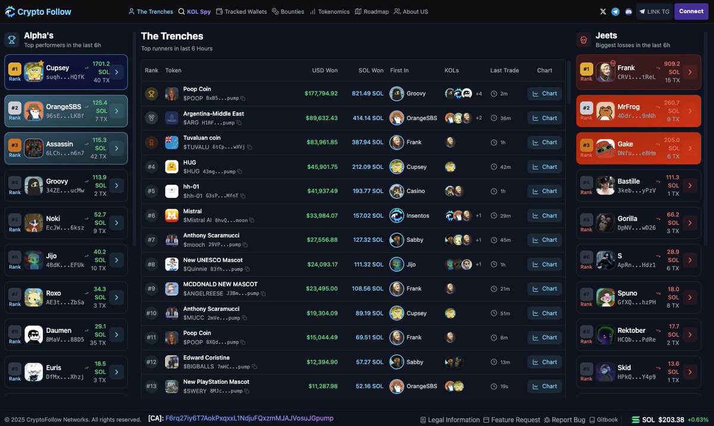
Task: Click the HUG token emoji icon
Action: point(172,167)
